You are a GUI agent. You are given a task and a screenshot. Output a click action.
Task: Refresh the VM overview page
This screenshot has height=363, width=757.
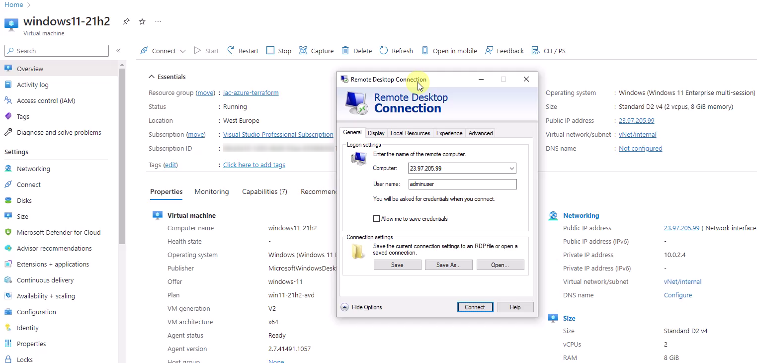click(396, 51)
